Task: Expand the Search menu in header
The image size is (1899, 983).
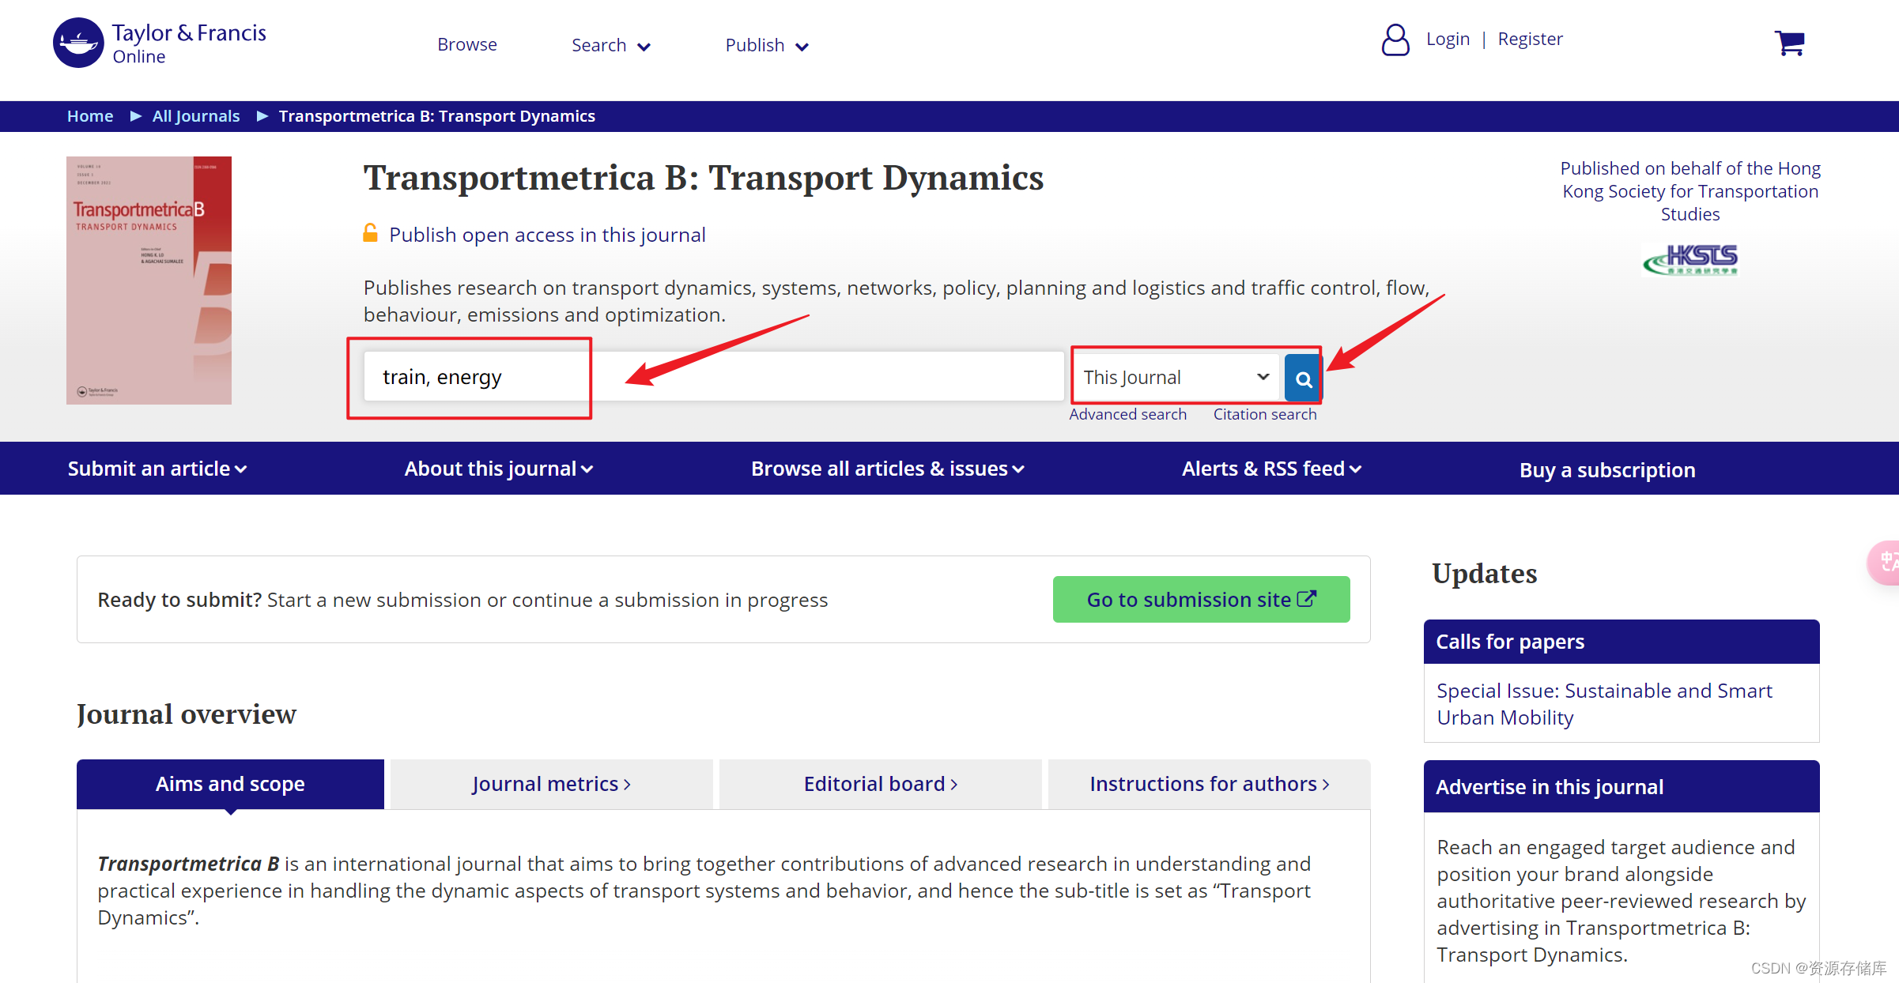Action: 610,46
